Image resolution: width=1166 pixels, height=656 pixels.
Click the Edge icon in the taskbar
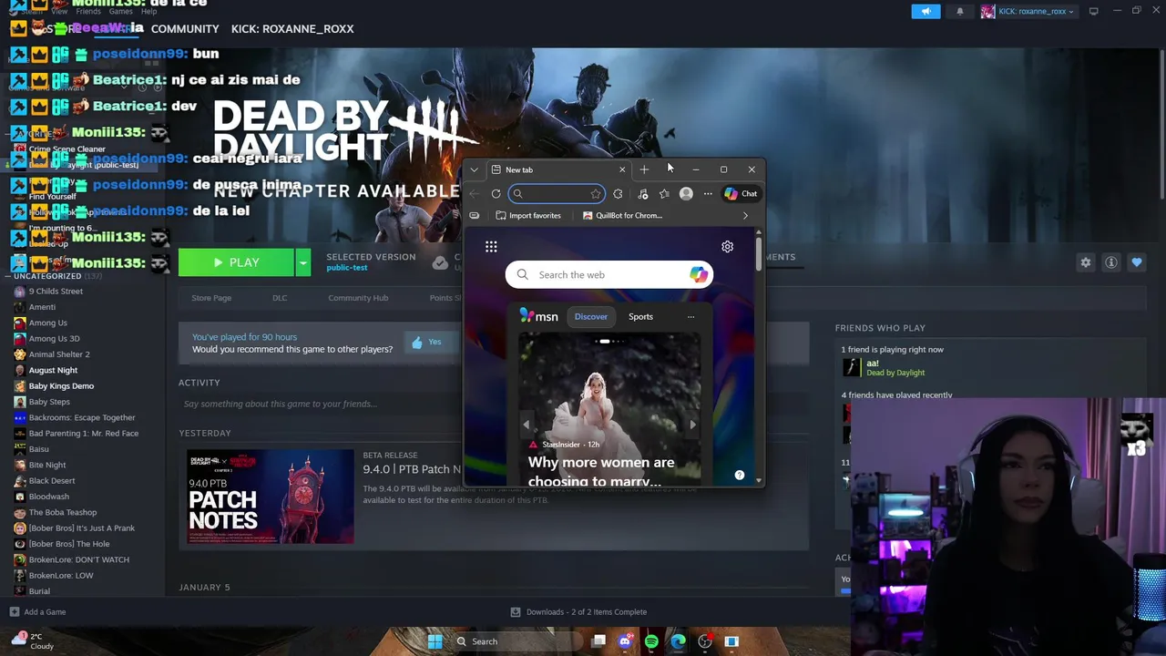tap(678, 641)
